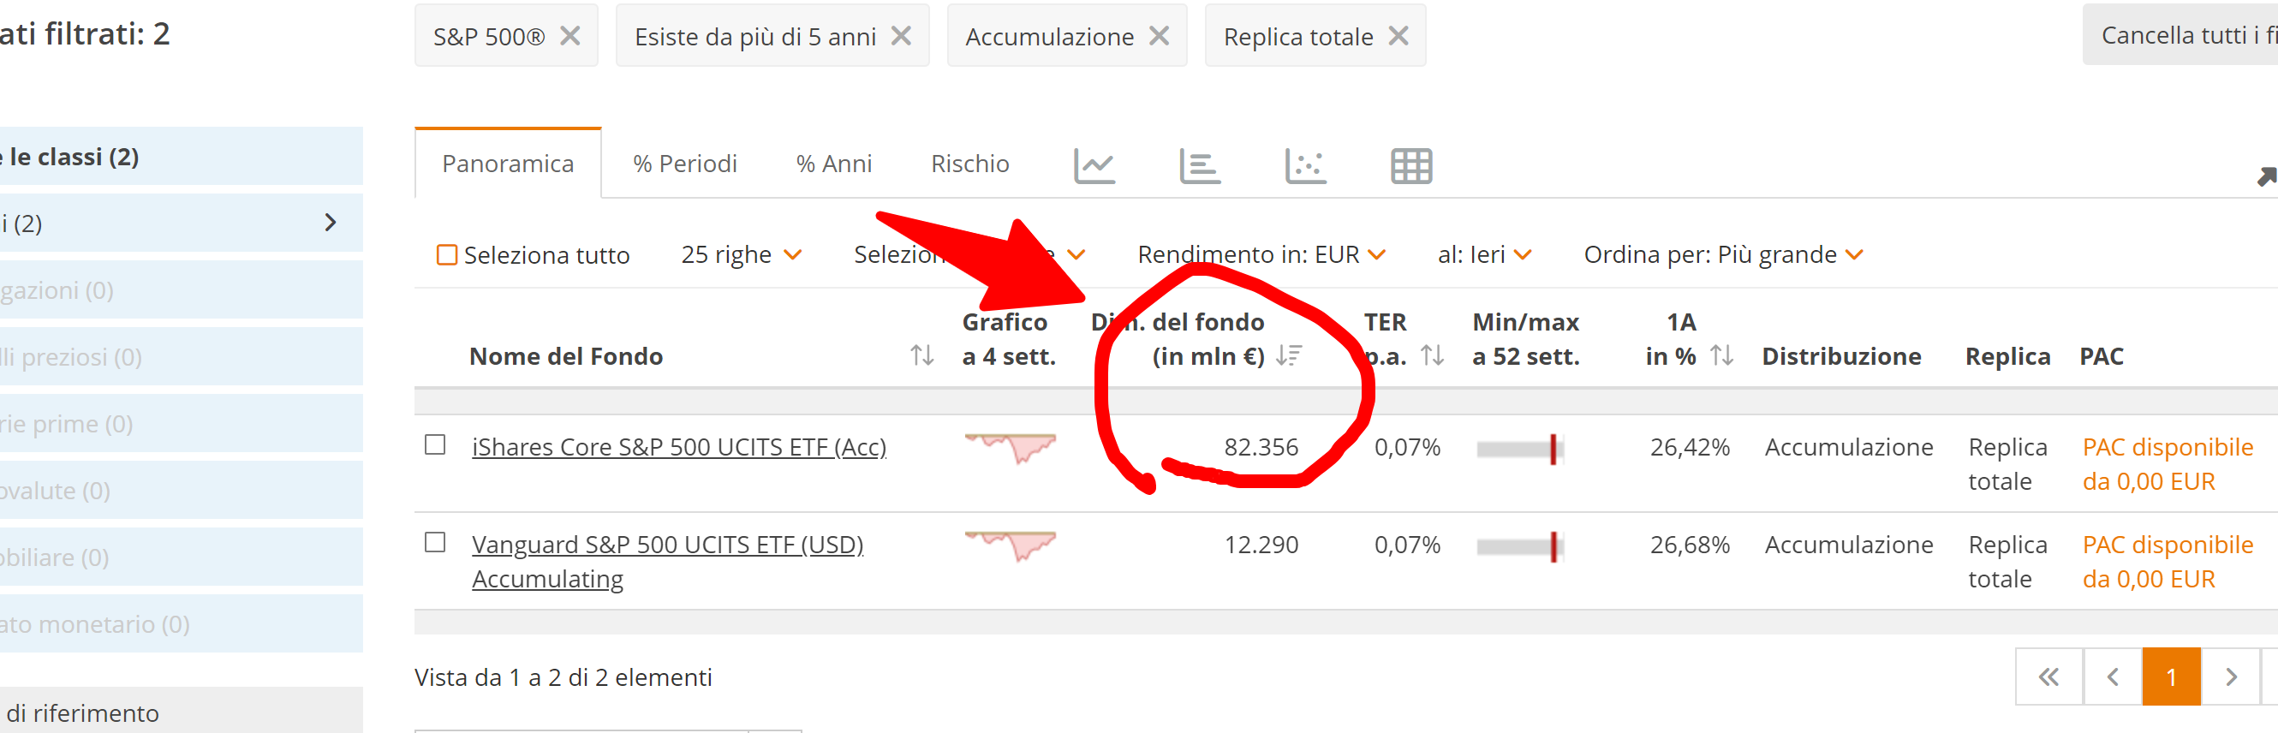2278x733 pixels.
Task: Check the Seleziona tutto checkbox
Action: click(x=446, y=255)
